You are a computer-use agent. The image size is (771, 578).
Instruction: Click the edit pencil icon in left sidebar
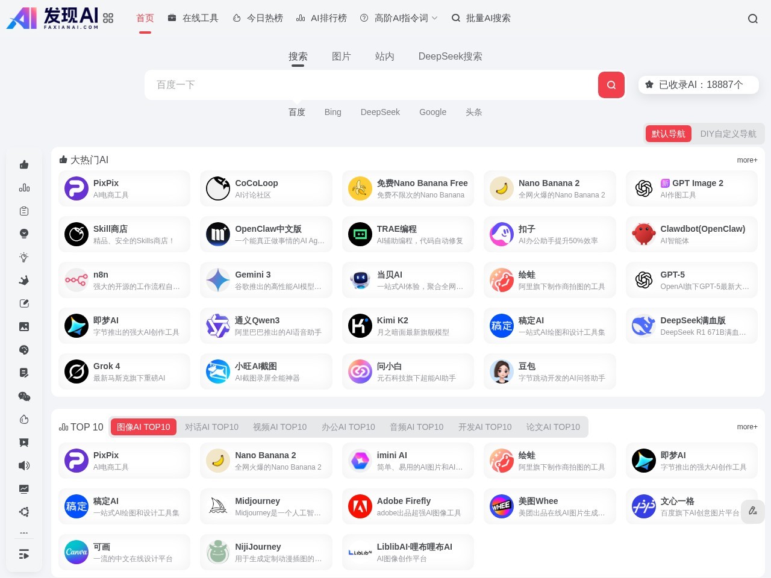[24, 303]
